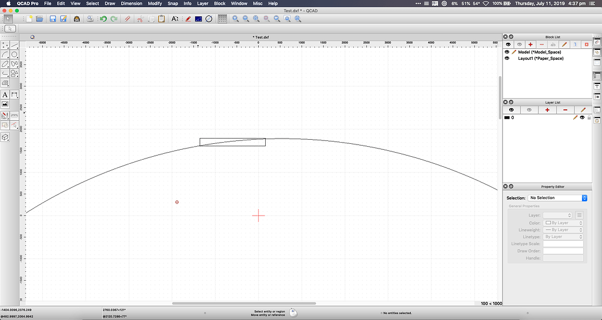Show all blocks in Block List

tap(508, 45)
